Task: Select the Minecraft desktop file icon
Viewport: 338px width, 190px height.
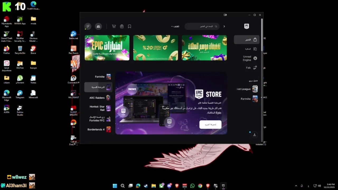Action: (33, 94)
